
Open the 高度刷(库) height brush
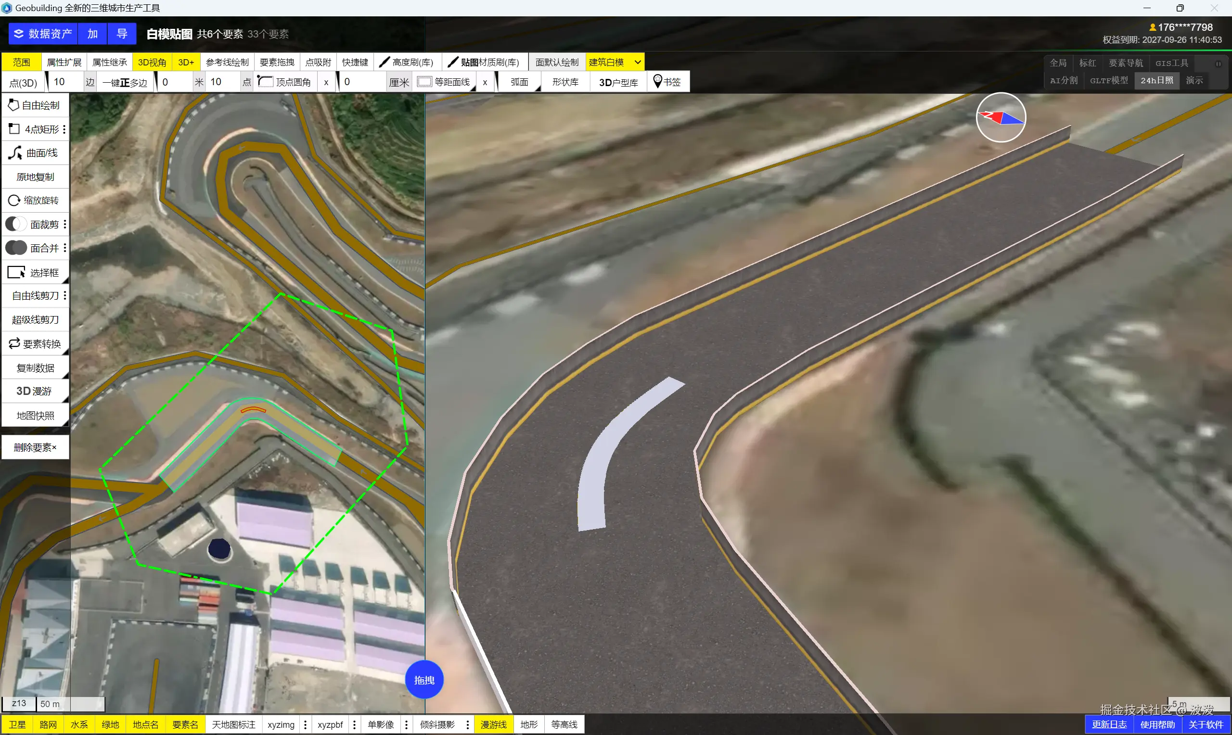coord(407,62)
